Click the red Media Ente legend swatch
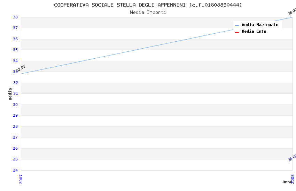 (237, 32)
